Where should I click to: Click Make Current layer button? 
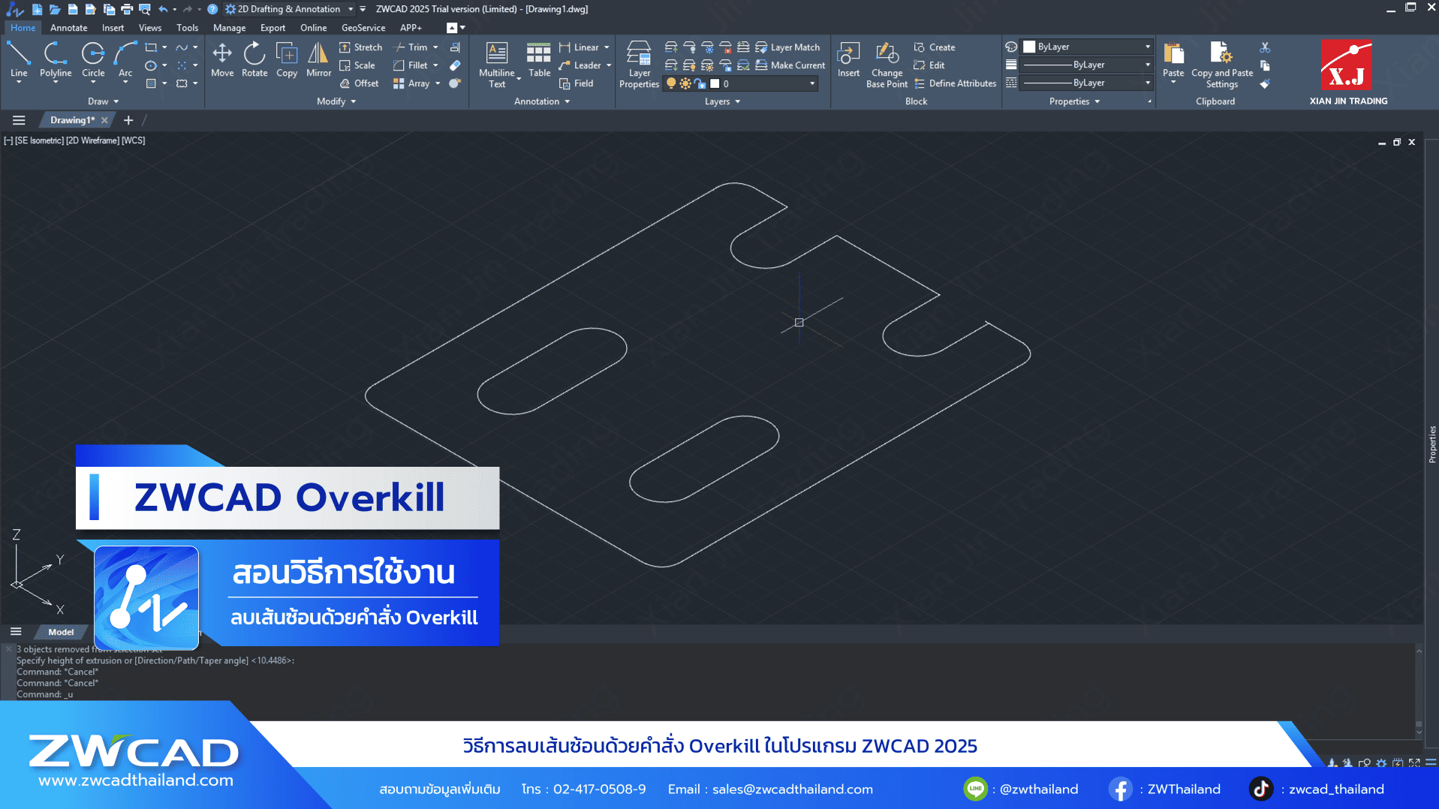coord(790,65)
